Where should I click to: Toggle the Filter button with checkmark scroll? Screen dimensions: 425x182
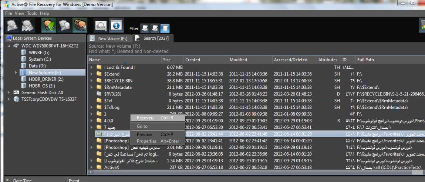(145, 28)
